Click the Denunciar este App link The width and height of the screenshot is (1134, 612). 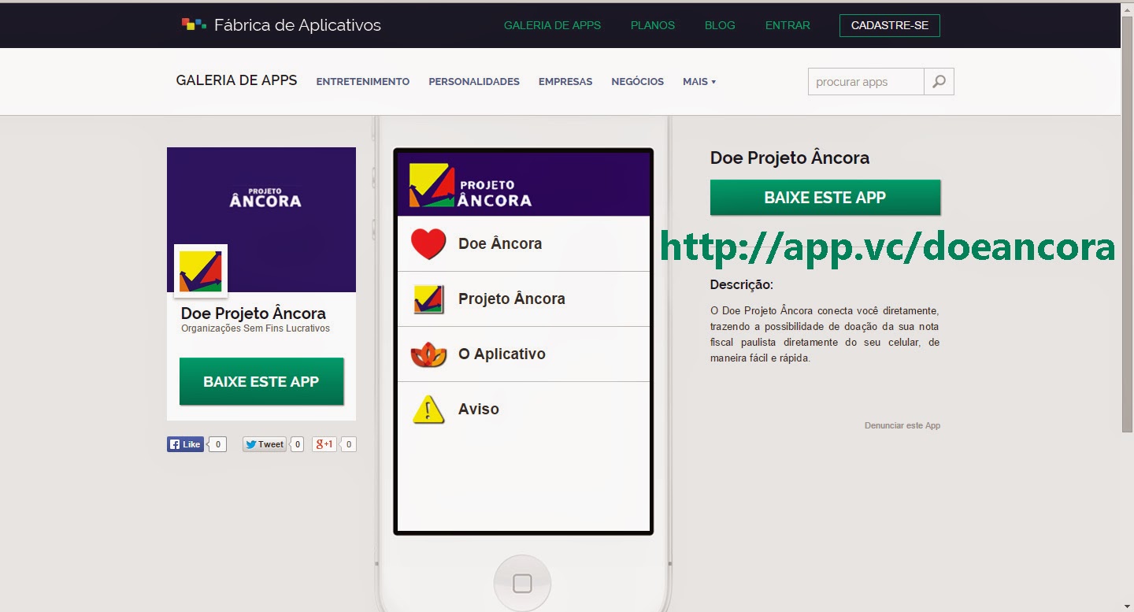[902, 425]
